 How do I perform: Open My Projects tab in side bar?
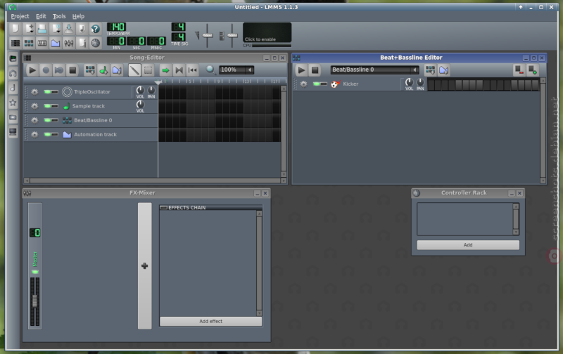coord(13,73)
